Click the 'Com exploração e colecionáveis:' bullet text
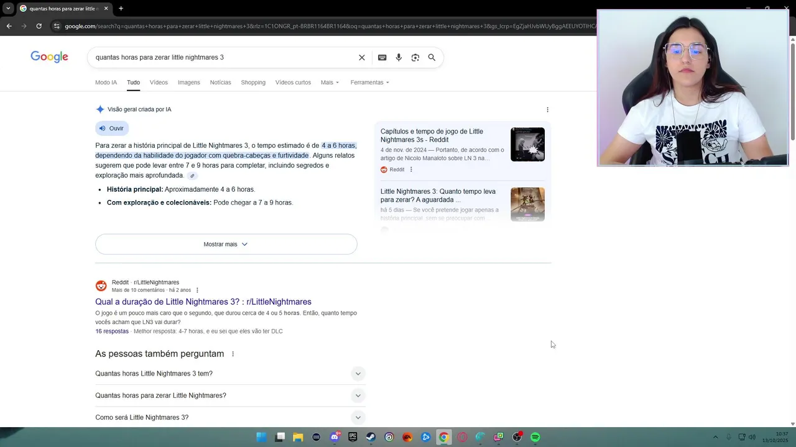 tap(159, 203)
